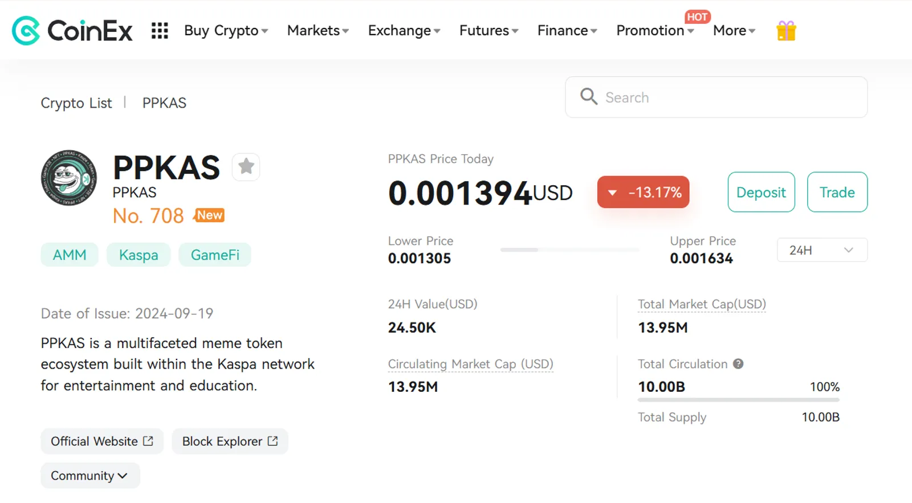Click the magnifier search icon
The width and height of the screenshot is (912, 503).
pos(589,97)
